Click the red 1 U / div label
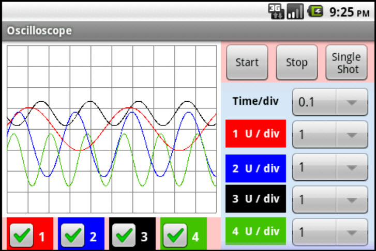 255,134
